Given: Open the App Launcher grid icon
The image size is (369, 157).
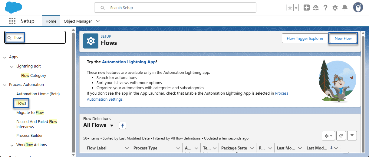Looking at the screenshot, I should [12, 21].
